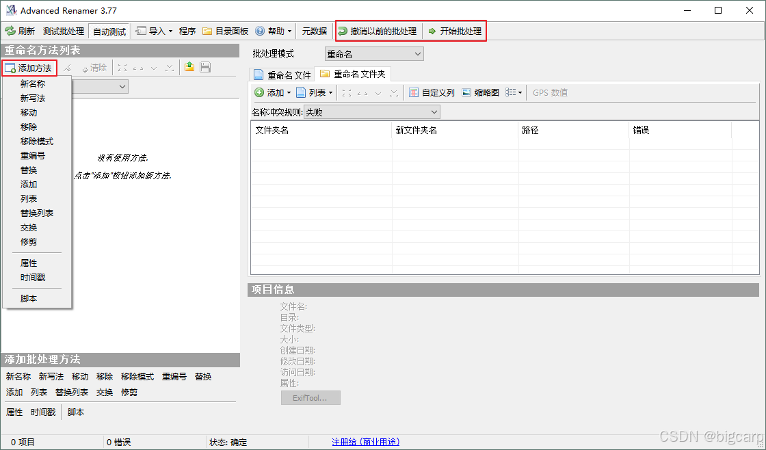Screen dimensions: 766x450
Task: Click Undo Previous Batch (撤消以前的批处理)
Action: 378,31
